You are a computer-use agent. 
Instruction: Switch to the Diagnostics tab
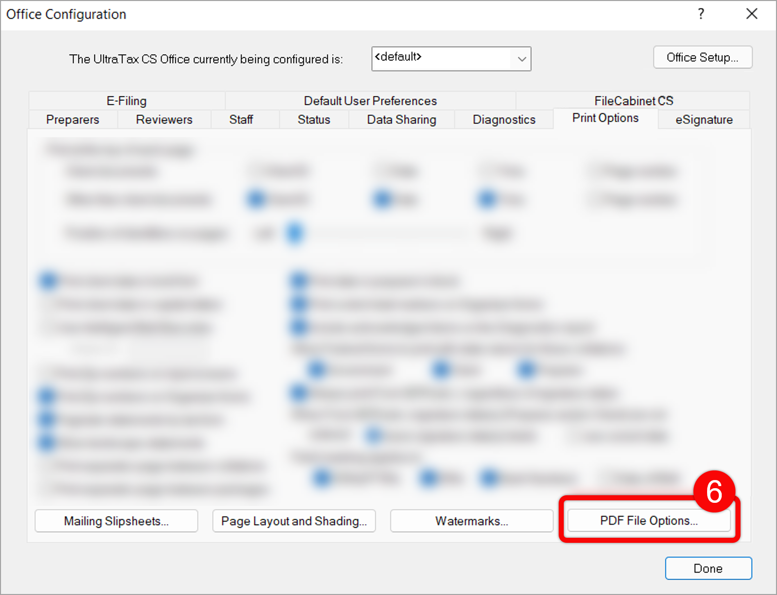[x=504, y=120]
